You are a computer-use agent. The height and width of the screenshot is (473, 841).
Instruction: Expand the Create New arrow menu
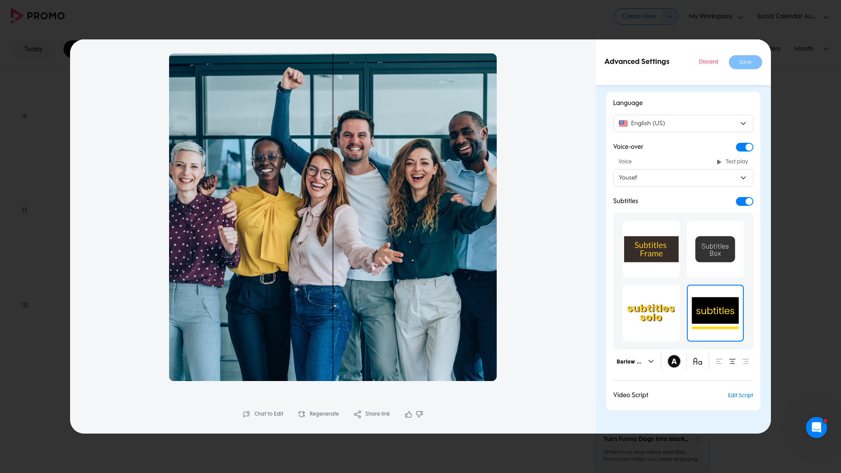pos(670,17)
